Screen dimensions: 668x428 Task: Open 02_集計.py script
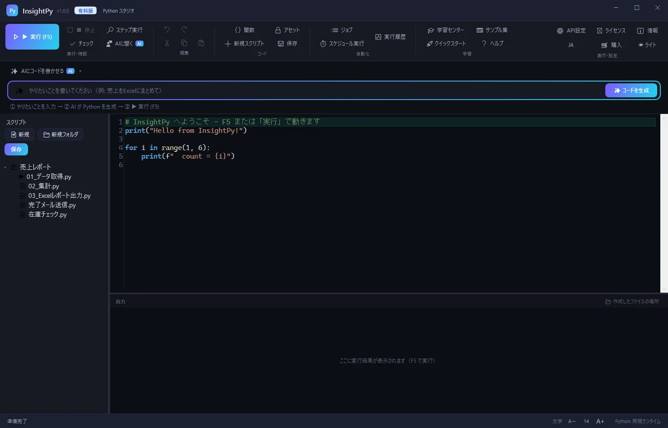tap(43, 186)
